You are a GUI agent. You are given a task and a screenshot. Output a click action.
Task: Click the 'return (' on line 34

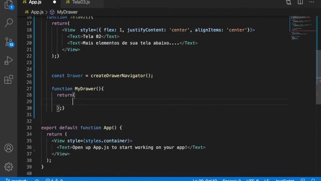(x=57, y=134)
